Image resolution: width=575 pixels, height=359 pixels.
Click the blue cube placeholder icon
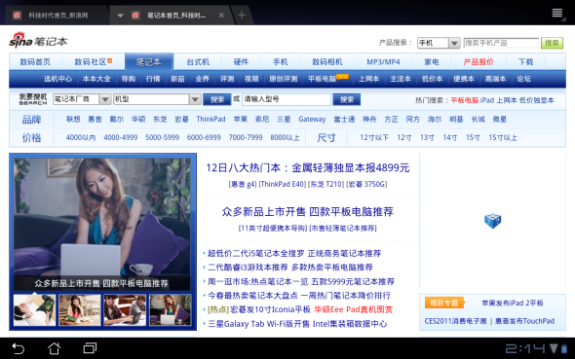click(492, 220)
